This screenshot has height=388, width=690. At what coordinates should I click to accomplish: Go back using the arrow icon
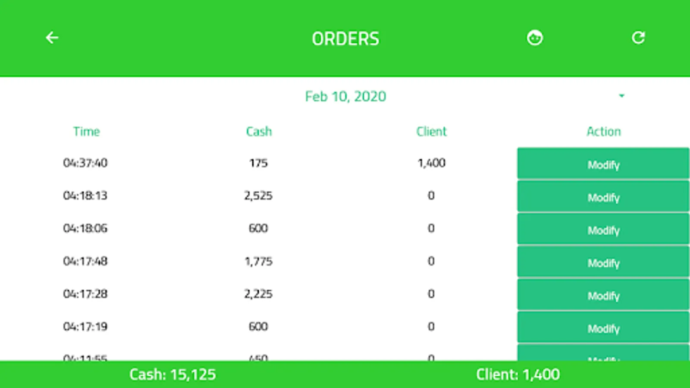pos(52,38)
